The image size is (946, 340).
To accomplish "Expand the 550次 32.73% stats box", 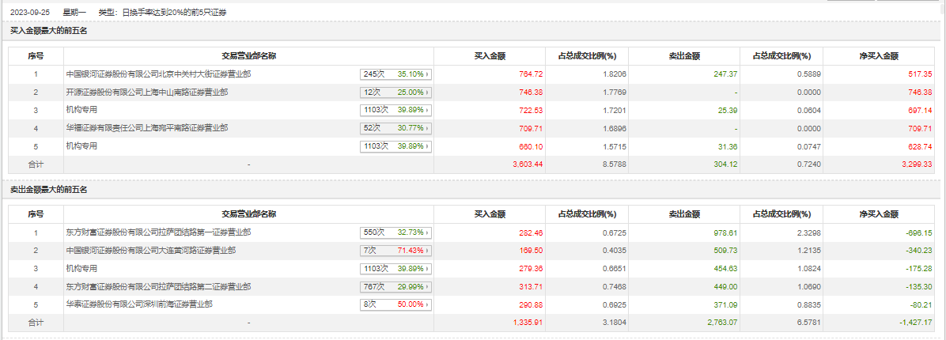I will pyautogui.click(x=395, y=233).
